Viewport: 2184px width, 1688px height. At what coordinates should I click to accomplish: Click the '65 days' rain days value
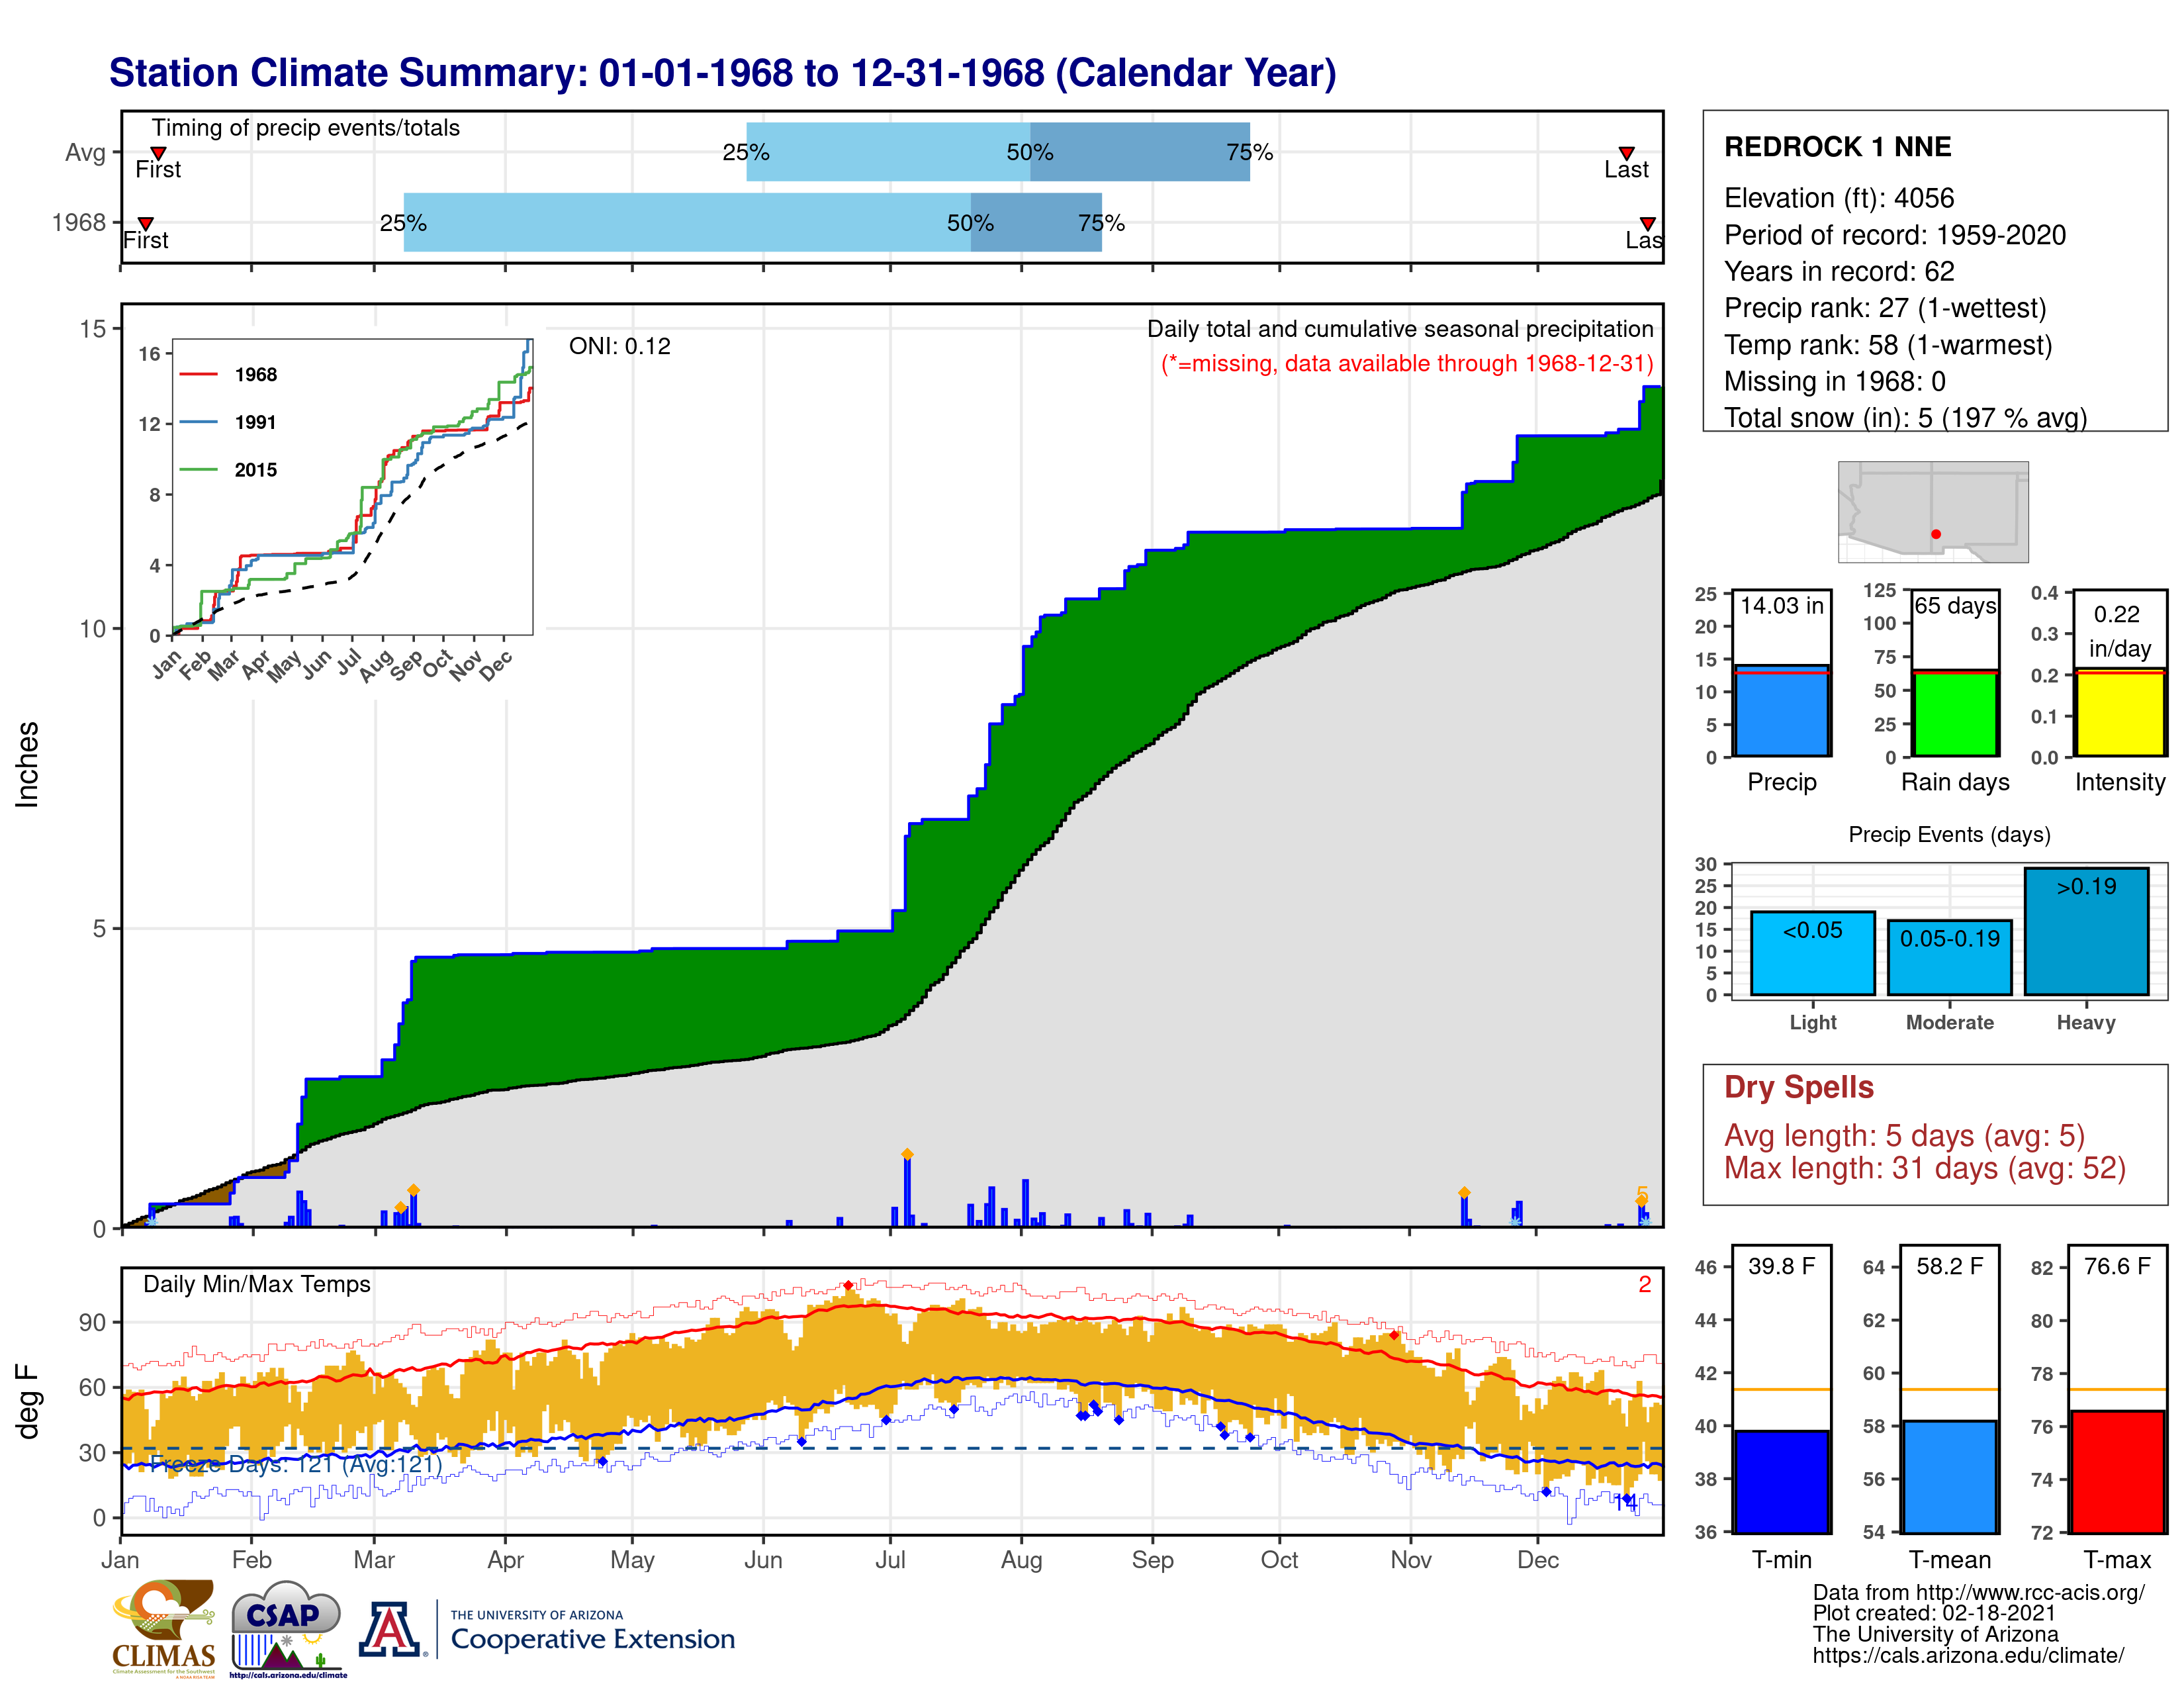pyautogui.click(x=1955, y=605)
